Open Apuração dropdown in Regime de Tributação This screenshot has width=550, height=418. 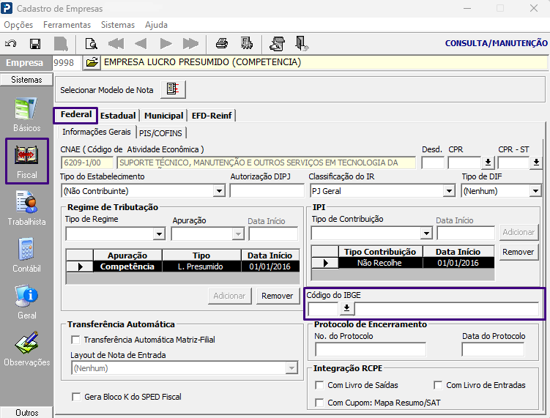(x=238, y=234)
